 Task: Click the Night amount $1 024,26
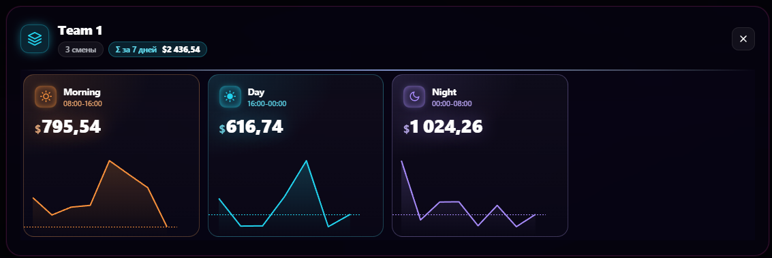[x=443, y=127]
